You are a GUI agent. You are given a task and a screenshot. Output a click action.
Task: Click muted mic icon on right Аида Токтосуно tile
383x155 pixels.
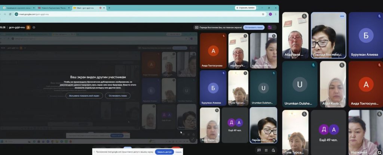[x=379, y=65]
